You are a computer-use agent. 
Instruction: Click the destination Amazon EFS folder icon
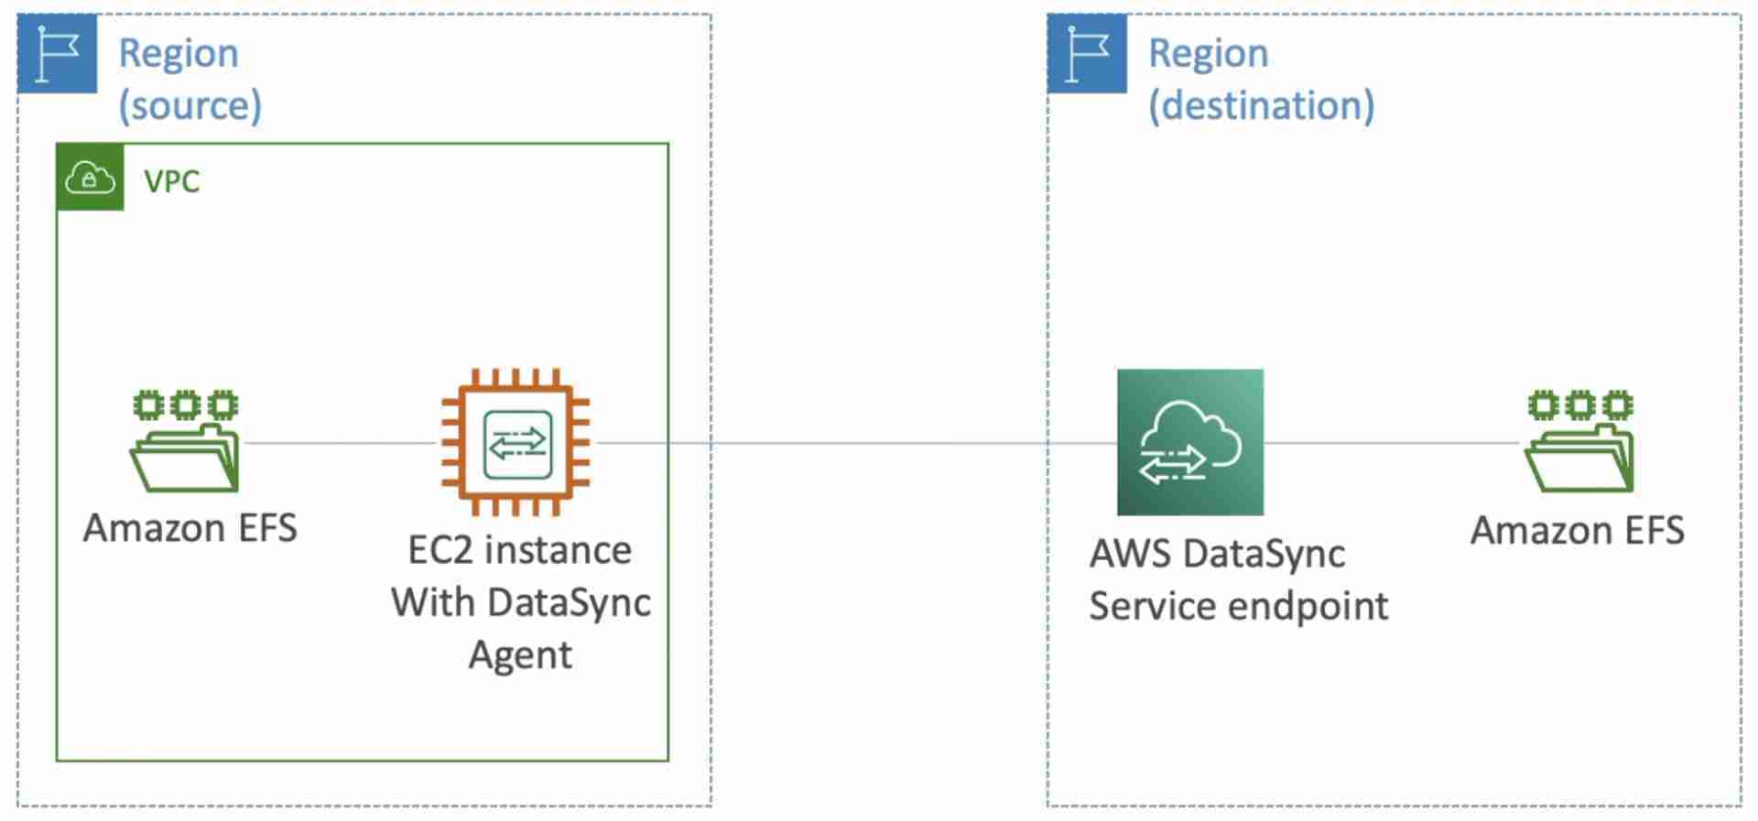[x=1579, y=441]
